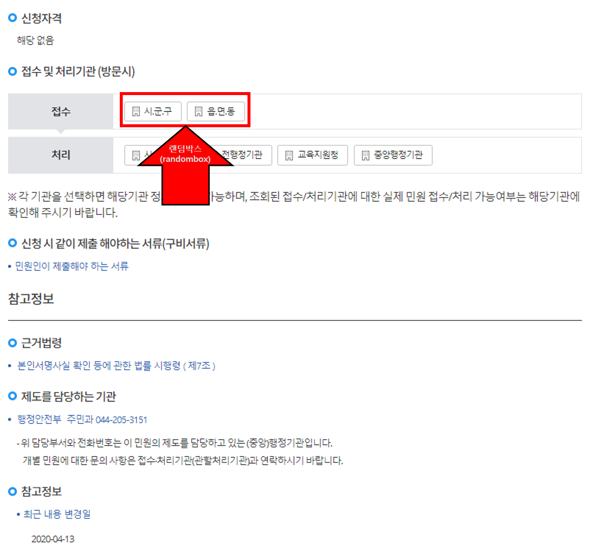Click the building icon on 읍.면.동 button
Screen dimensions: 593x557
[x=199, y=111]
